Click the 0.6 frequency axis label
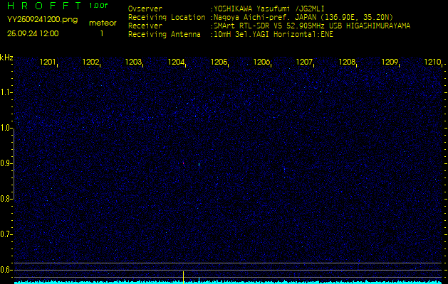Viewport: 448px width, 284px height. point(6,269)
